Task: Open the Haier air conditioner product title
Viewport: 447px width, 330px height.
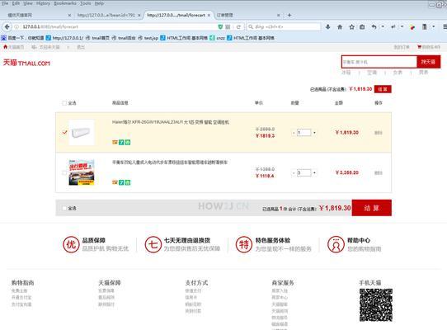Action: pyautogui.click(x=171, y=122)
